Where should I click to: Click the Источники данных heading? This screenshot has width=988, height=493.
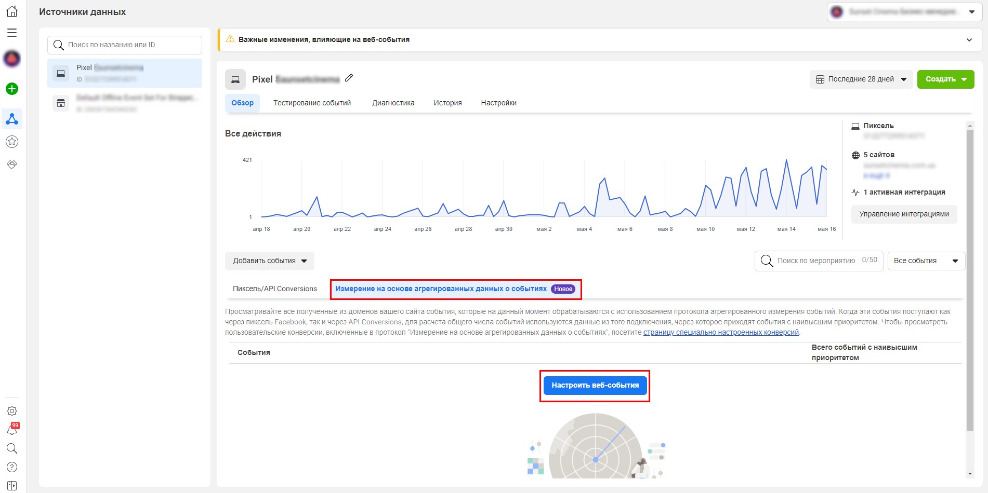tap(83, 12)
